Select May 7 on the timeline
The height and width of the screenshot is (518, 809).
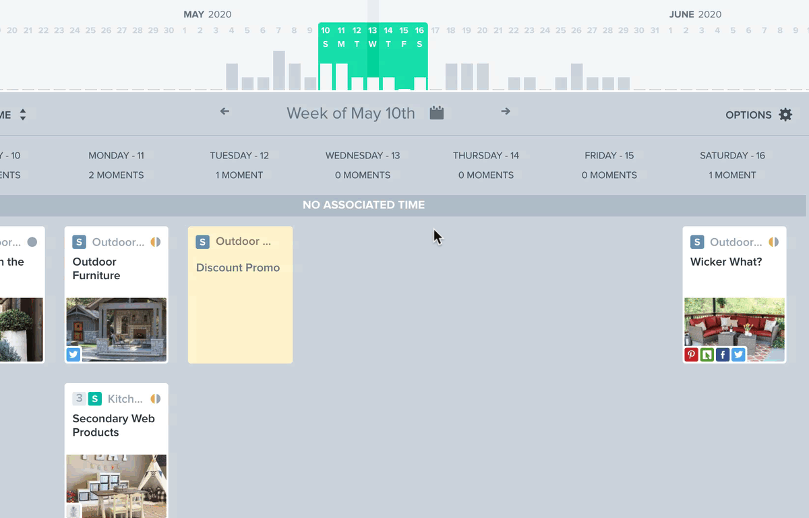(x=278, y=30)
